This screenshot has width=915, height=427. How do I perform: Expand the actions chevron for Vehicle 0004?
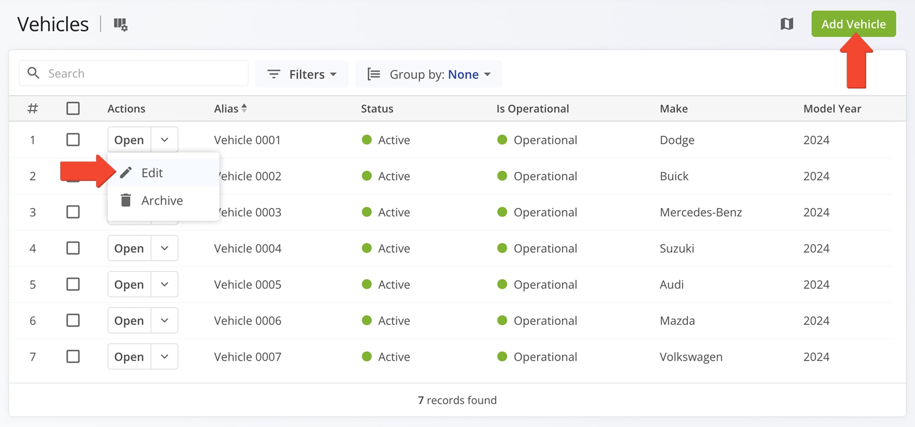tap(164, 248)
